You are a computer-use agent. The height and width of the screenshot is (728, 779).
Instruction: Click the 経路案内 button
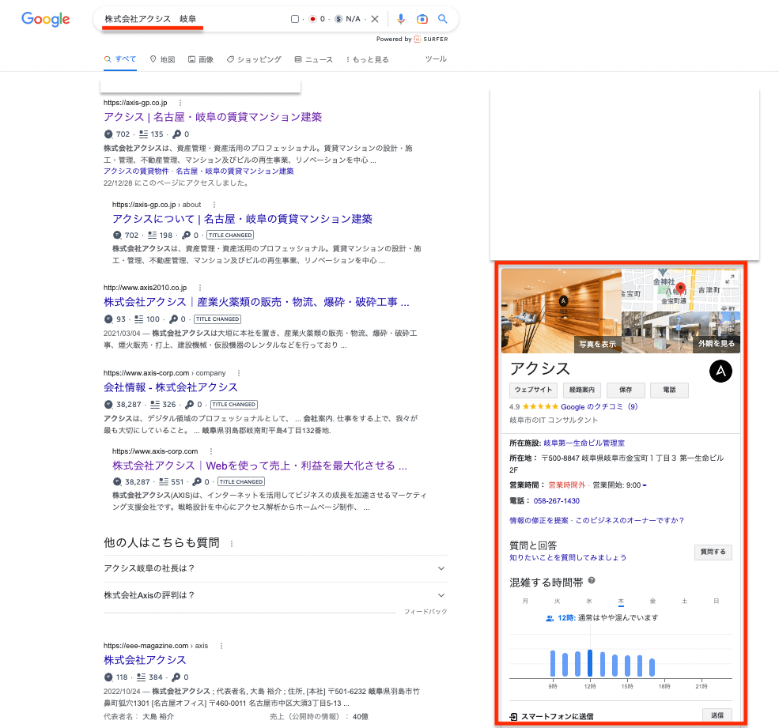[582, 390]
